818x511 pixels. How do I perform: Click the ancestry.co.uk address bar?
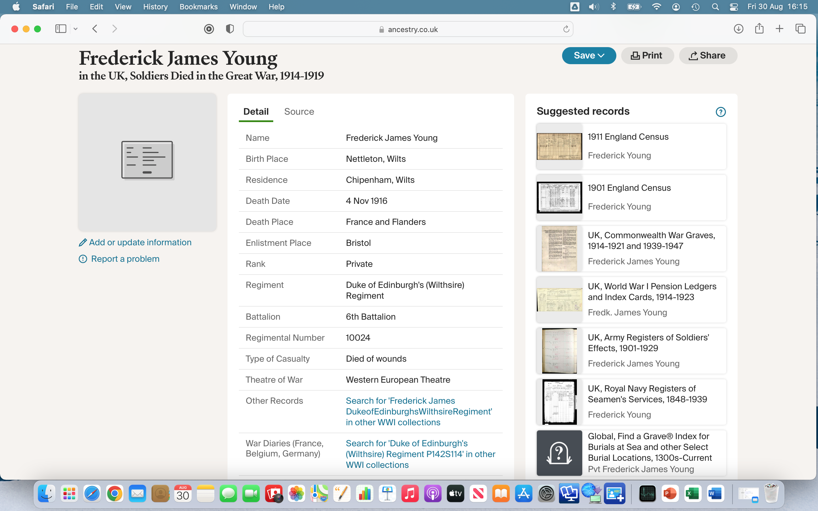tap(408, 29)
